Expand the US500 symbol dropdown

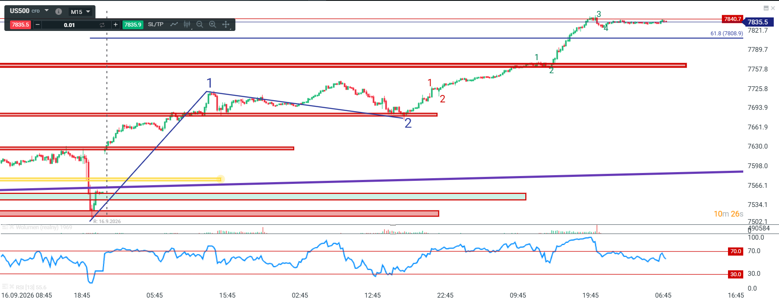pyautogui.click(x=47, y=10)
